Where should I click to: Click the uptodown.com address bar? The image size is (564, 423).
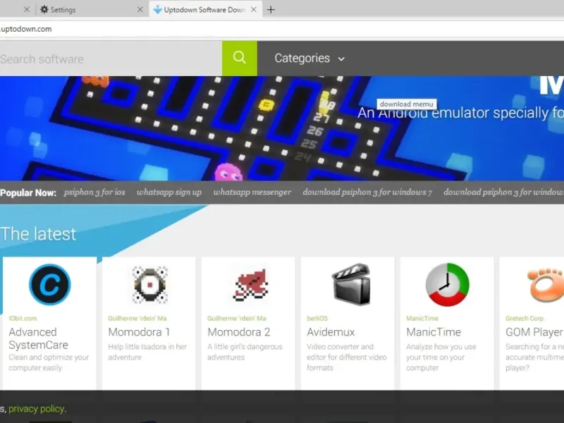click(x=282, y=29)
